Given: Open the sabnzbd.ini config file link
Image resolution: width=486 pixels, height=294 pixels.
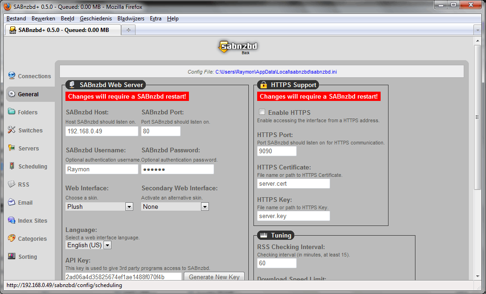Looking at the screenshot, I should (x=276, y=72).
